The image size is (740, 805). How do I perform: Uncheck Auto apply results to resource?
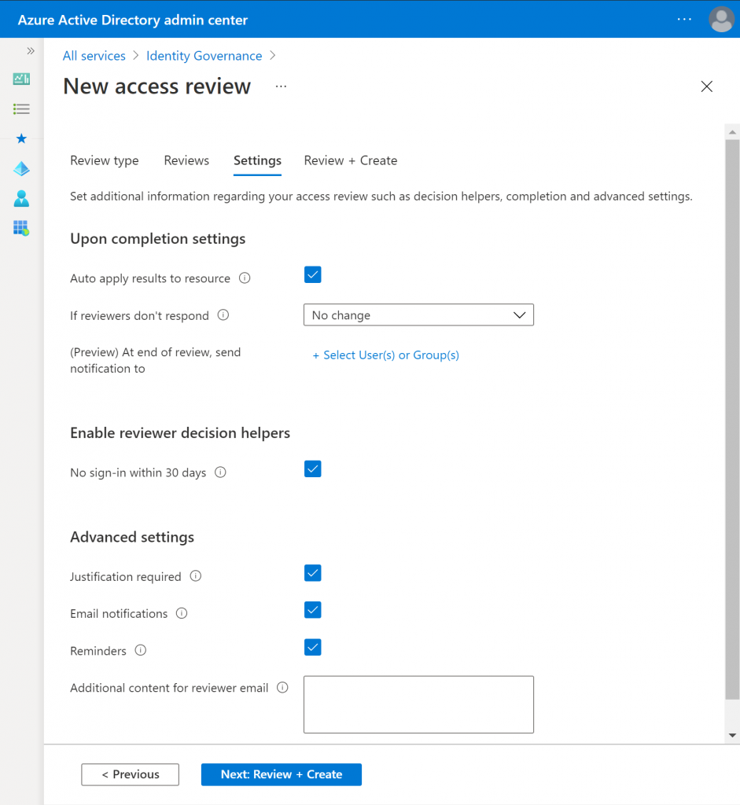point(313,274)
